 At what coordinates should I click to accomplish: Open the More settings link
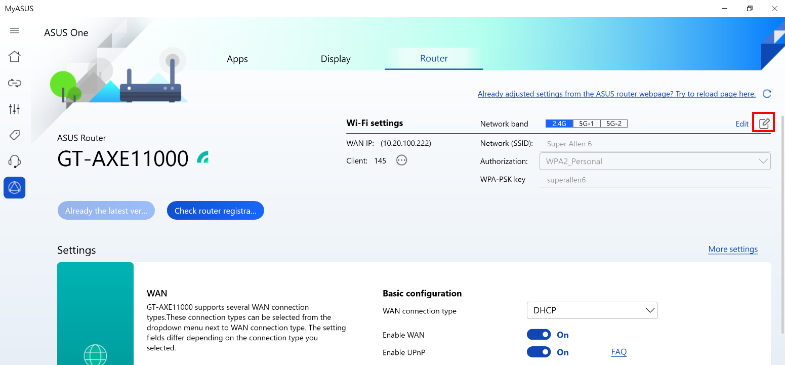click(x=733, y=249)
